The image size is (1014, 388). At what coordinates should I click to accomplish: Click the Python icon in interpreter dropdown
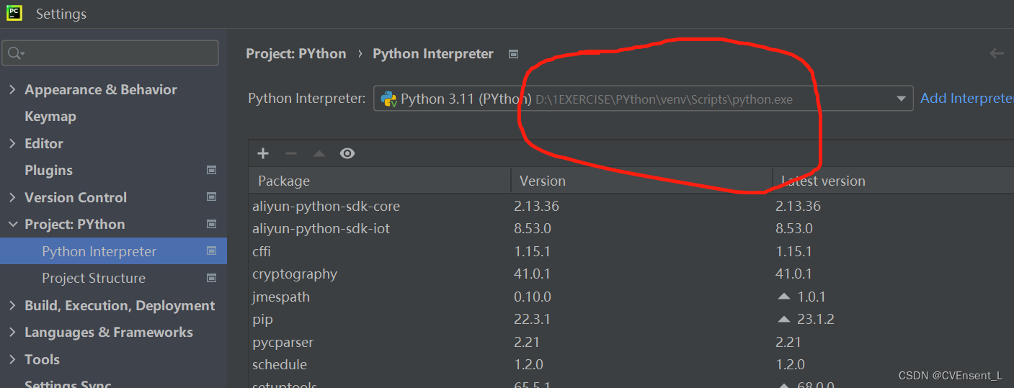[389, 99]
